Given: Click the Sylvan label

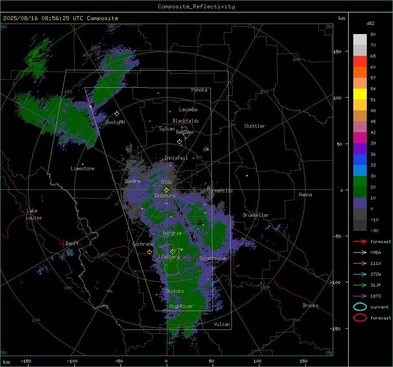Looking at the screenshot, I should point(167,129).
